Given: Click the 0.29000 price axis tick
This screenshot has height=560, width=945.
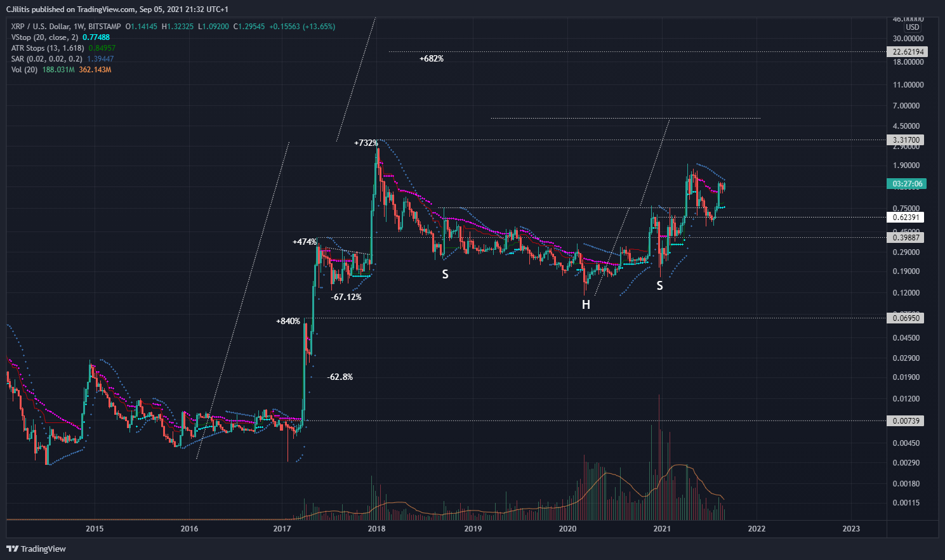Looking at the screenshot, I should click(906, 252).
